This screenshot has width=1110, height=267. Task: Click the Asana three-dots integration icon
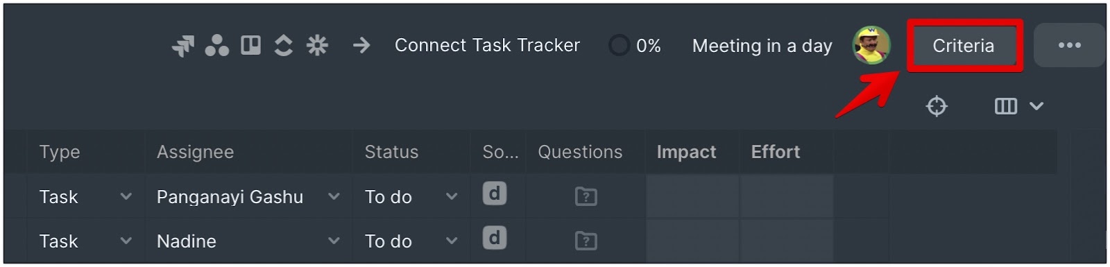217,46
